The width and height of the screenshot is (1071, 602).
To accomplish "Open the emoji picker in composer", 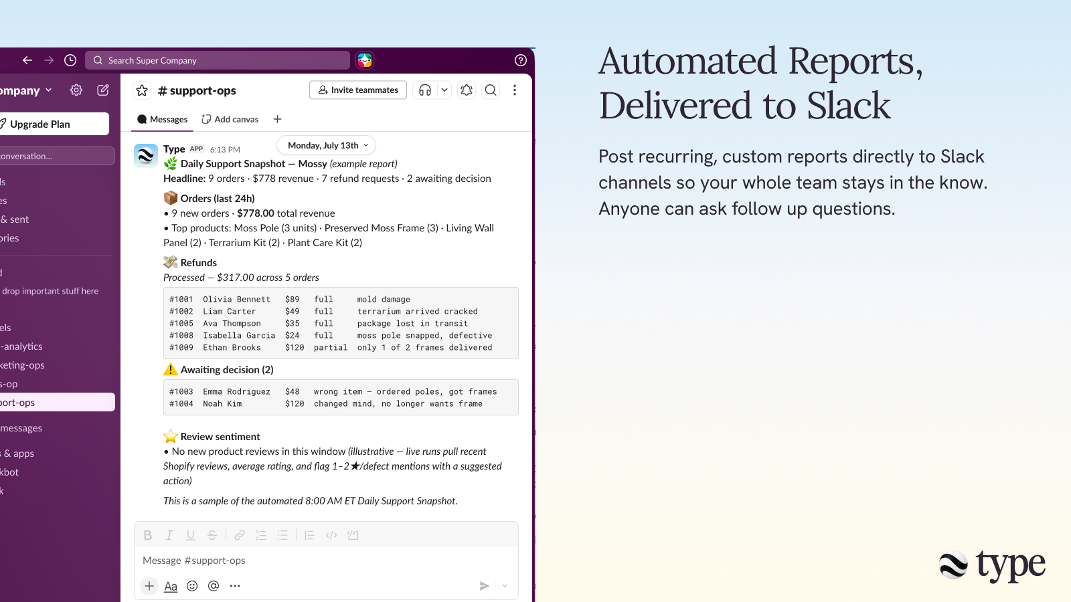I will tap(192, 586).
